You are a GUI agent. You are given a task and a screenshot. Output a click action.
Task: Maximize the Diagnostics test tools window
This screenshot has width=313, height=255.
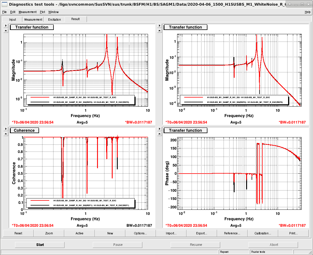point(302,4)
